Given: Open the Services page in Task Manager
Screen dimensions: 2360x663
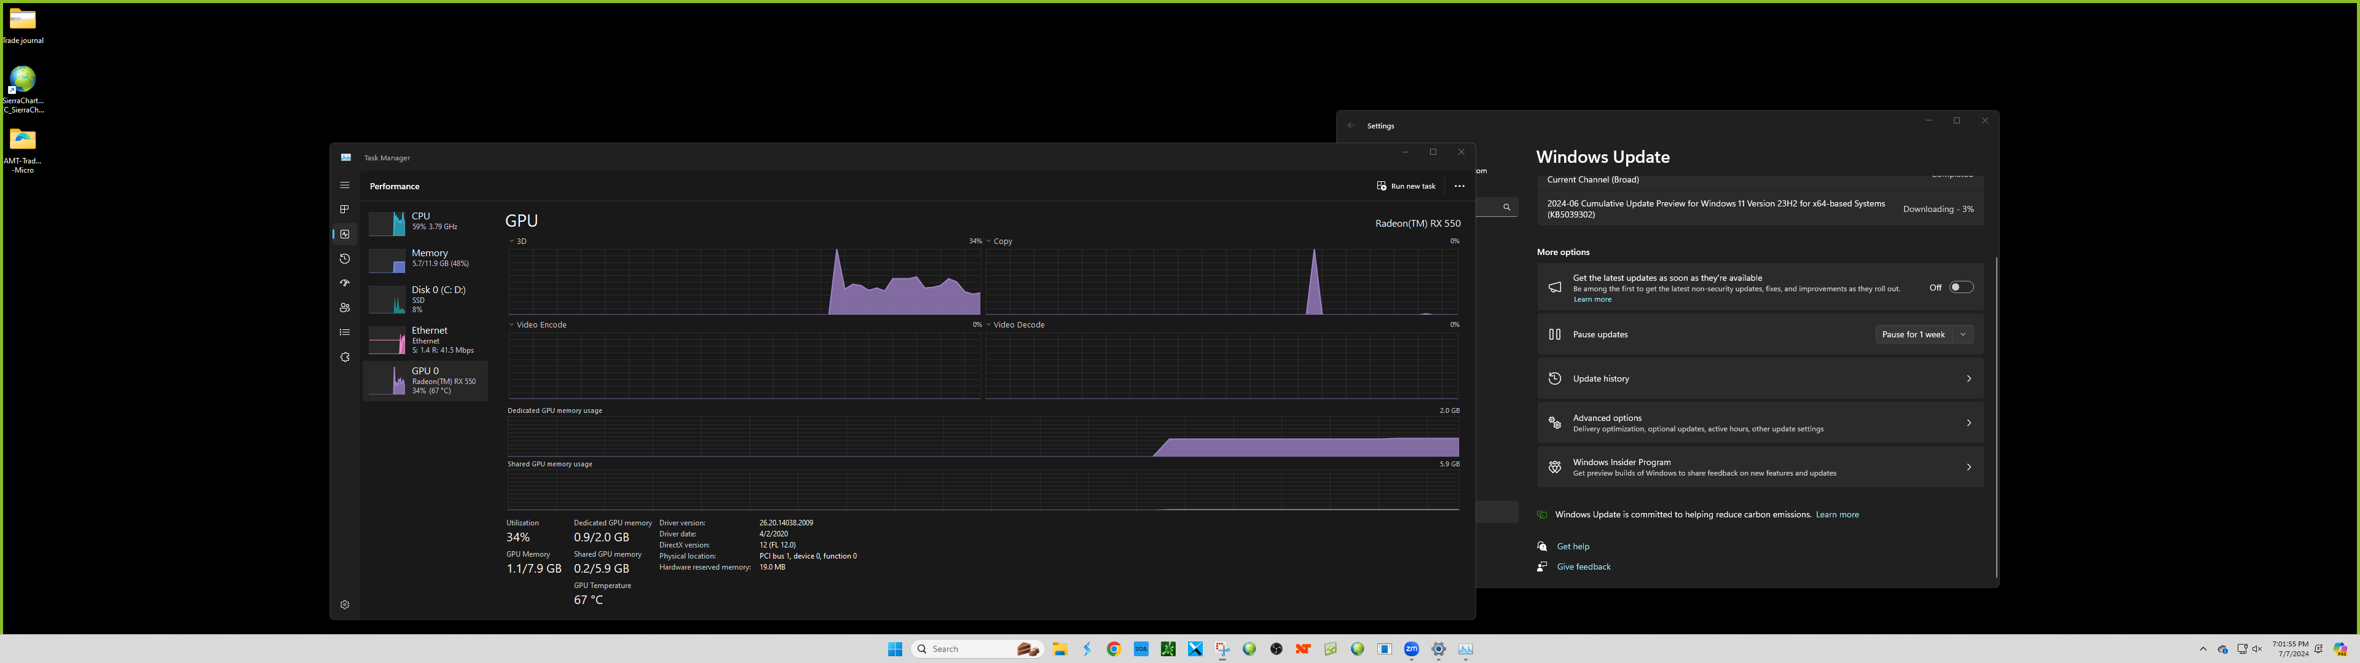Looking at the screenshot, I should point(344,357).
